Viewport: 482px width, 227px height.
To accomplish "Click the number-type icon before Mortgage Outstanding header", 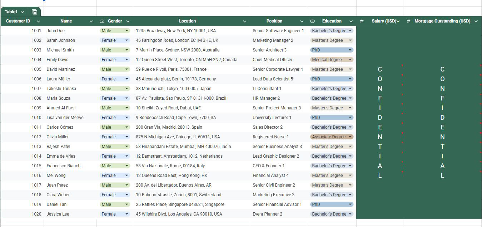I will click(x=408, y=21).
